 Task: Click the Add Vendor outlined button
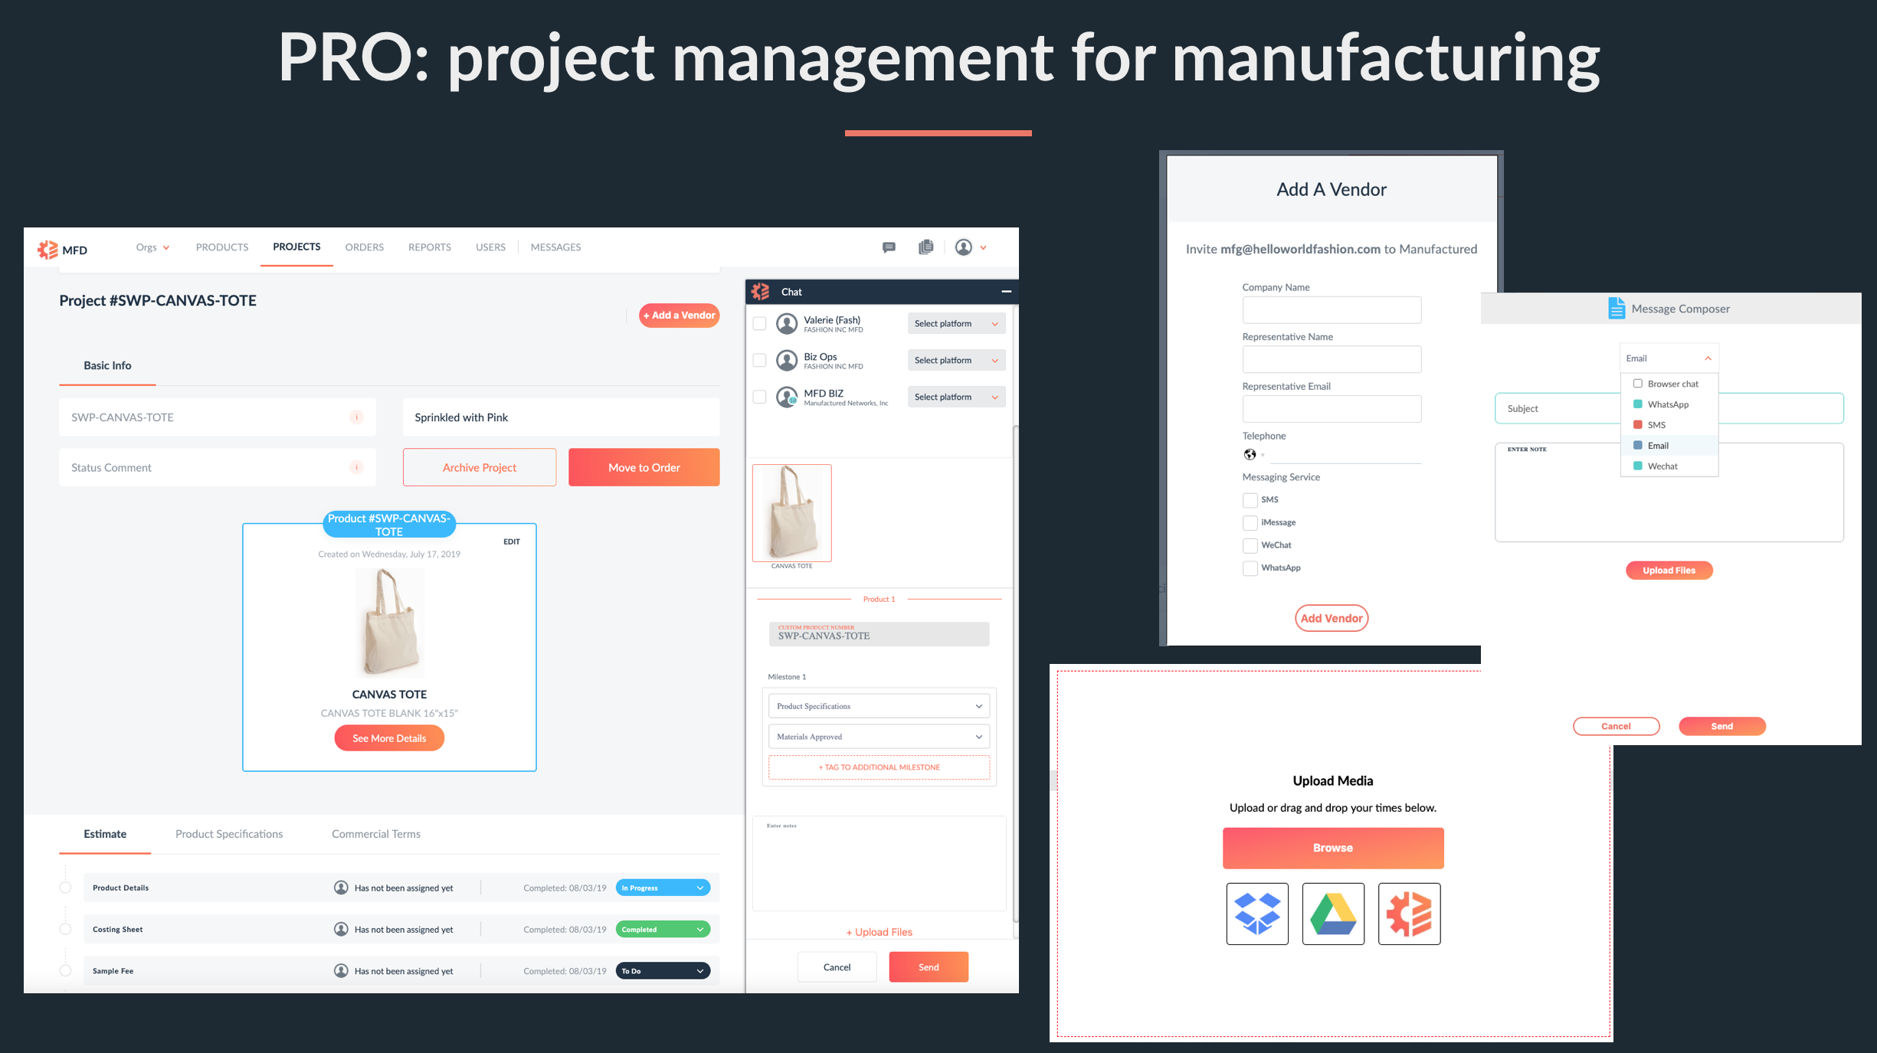point(1332,618)
